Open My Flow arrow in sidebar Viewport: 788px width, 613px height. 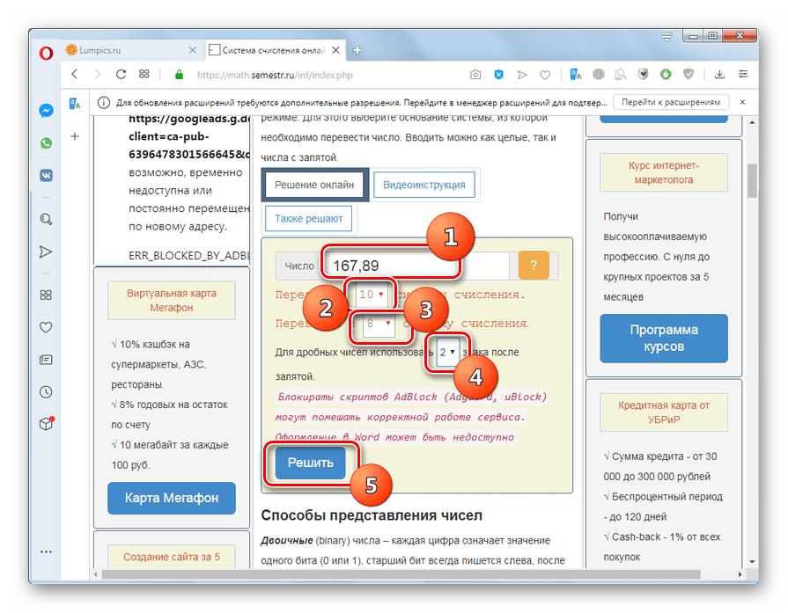coord(46,252)
